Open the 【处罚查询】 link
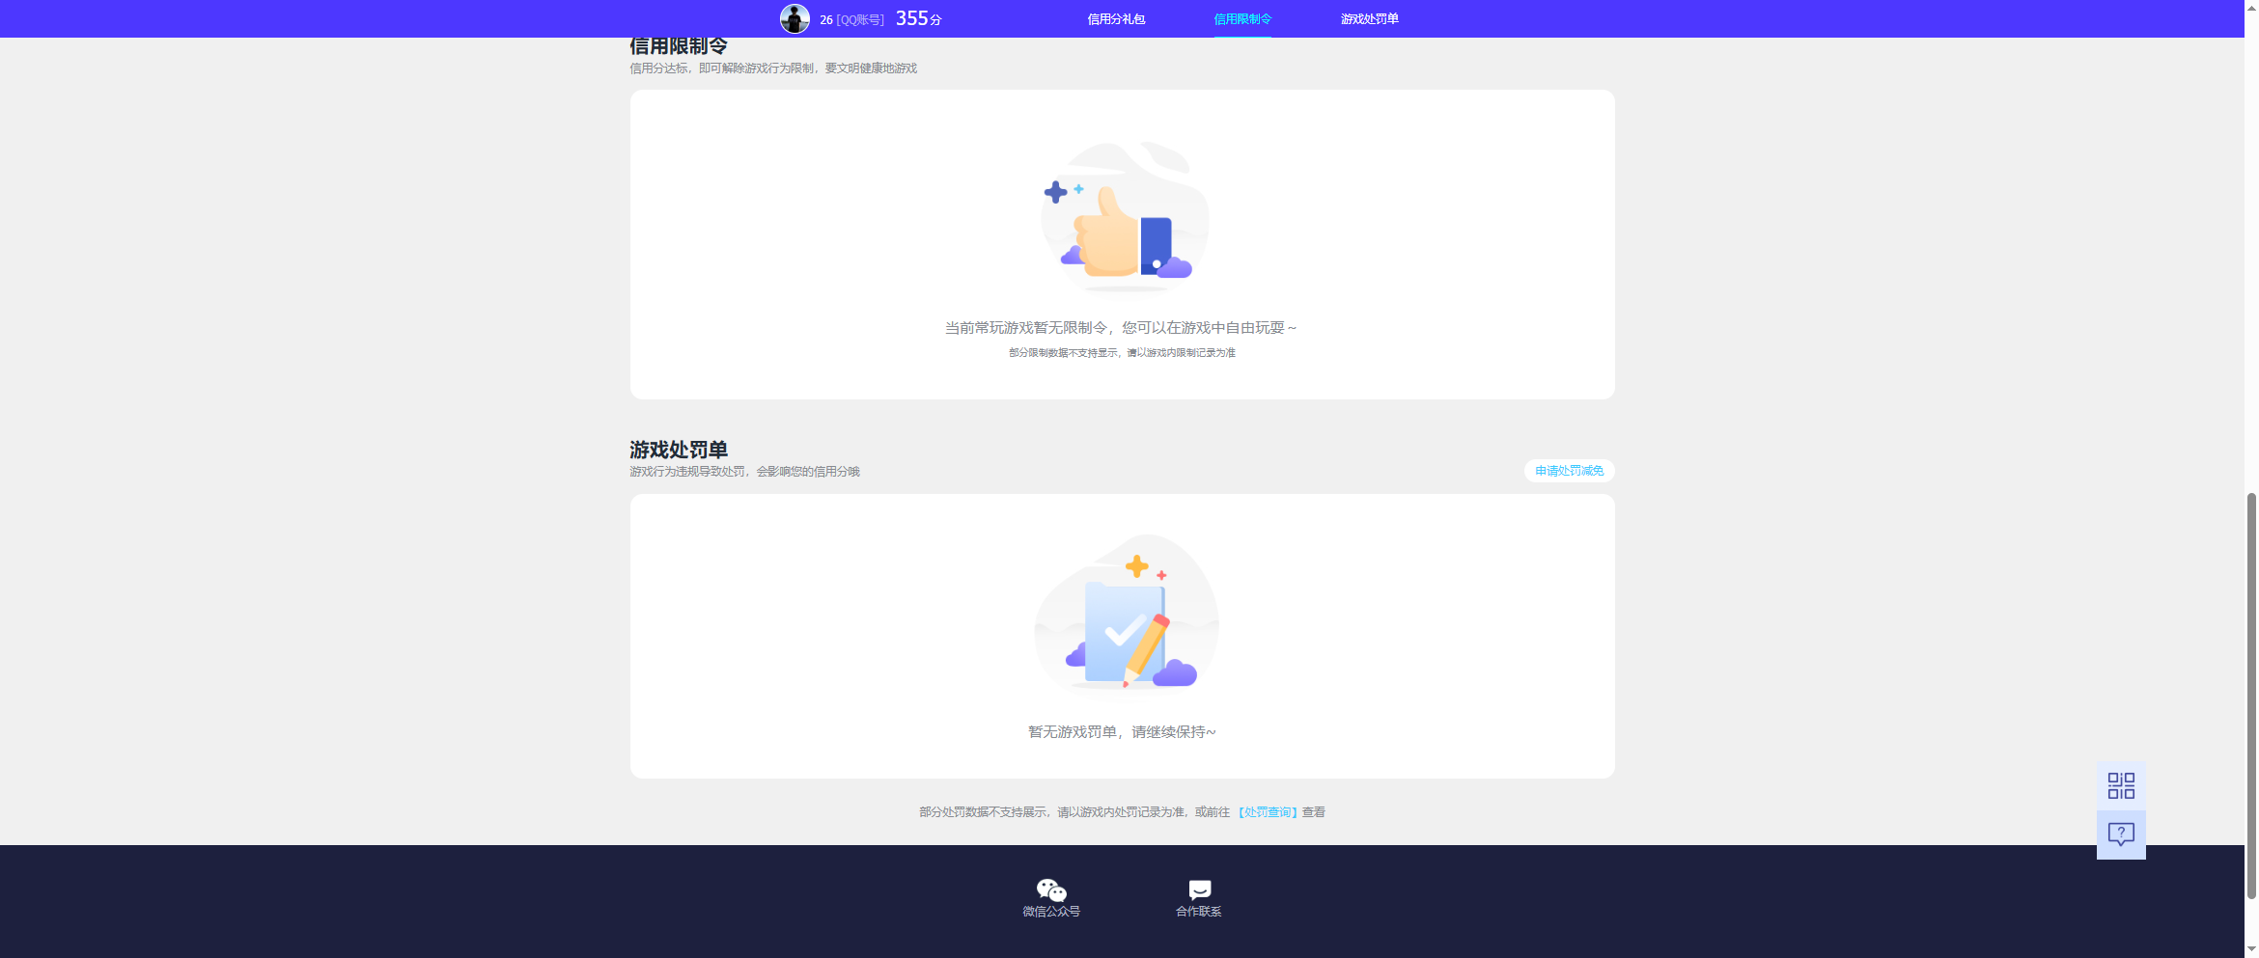This screenshot has width=2259, height=958. [x=1268, y=812]
